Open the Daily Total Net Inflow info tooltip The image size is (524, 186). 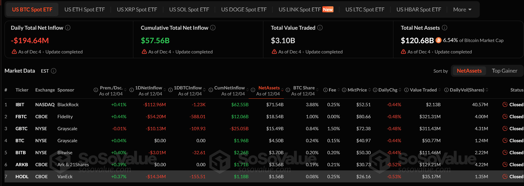tap(68, 28)
